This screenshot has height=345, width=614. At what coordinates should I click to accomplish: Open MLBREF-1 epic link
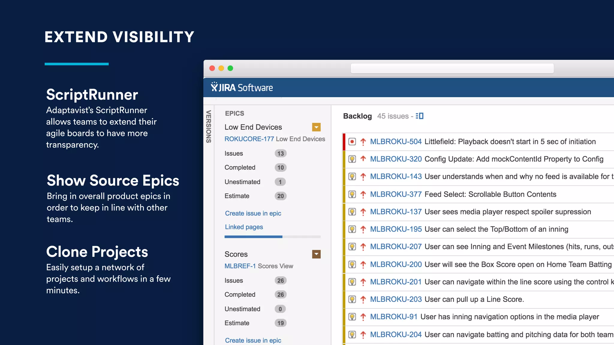point(240,266)
